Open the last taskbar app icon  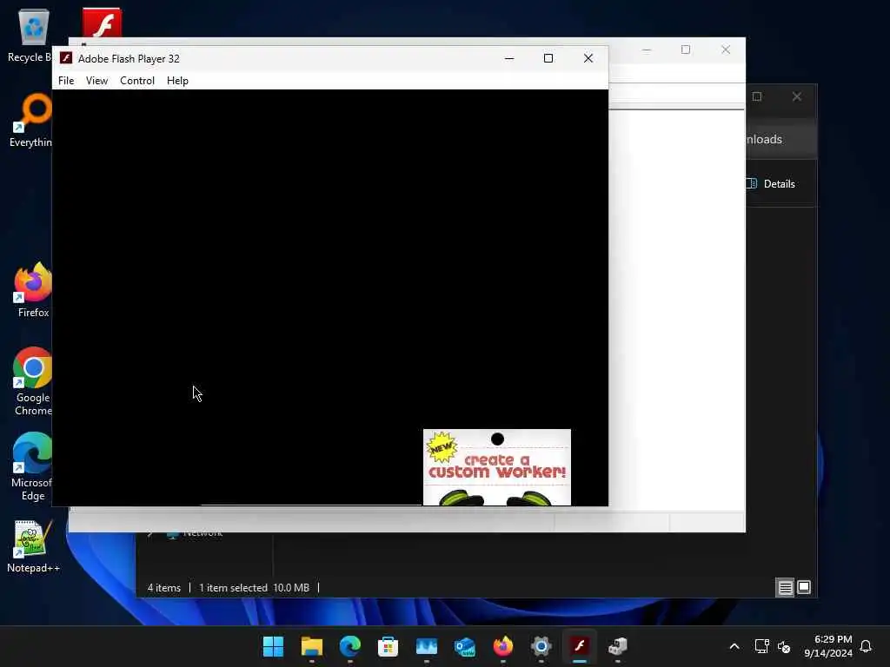[618, 646]
